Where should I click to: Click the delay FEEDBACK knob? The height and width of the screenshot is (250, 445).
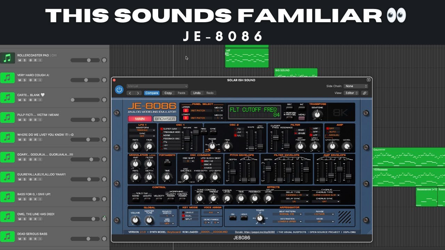point(254,198)
